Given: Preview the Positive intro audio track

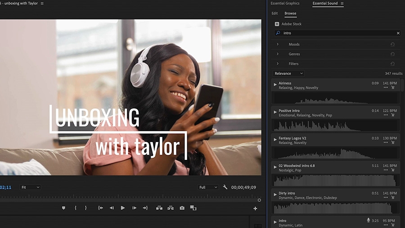Looking at the screenshot, I should pyautogui.click(x=275, y=111).
